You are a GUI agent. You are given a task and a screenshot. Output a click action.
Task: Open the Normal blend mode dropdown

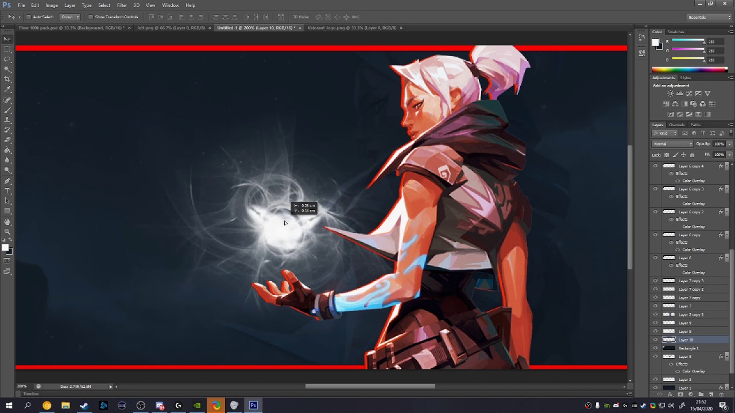[x=672, y=144]
